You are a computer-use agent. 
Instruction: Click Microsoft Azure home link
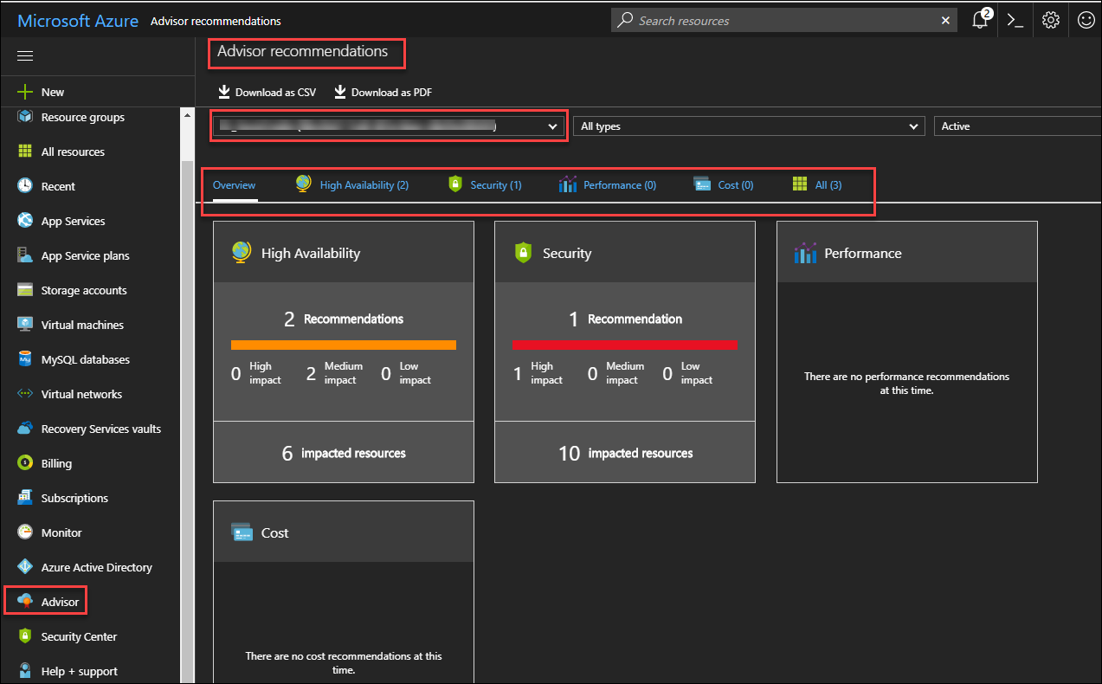pos(78,21)
